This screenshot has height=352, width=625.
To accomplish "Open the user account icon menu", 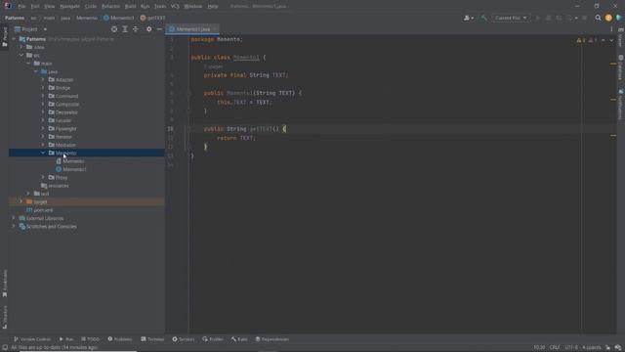I will click(469, 18).
